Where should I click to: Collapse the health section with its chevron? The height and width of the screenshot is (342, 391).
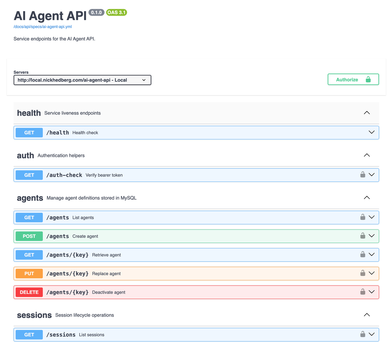[367, 113]
